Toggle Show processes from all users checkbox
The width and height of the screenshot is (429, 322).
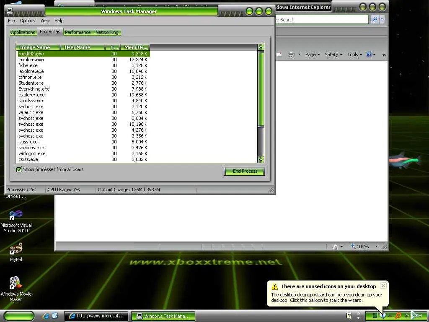19,169
